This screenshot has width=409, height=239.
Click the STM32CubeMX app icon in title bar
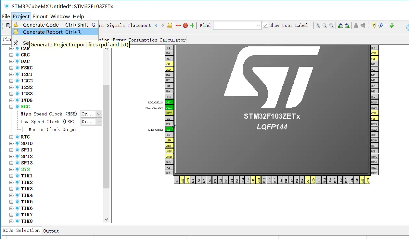pyautogui.click(x=6, y=6)
